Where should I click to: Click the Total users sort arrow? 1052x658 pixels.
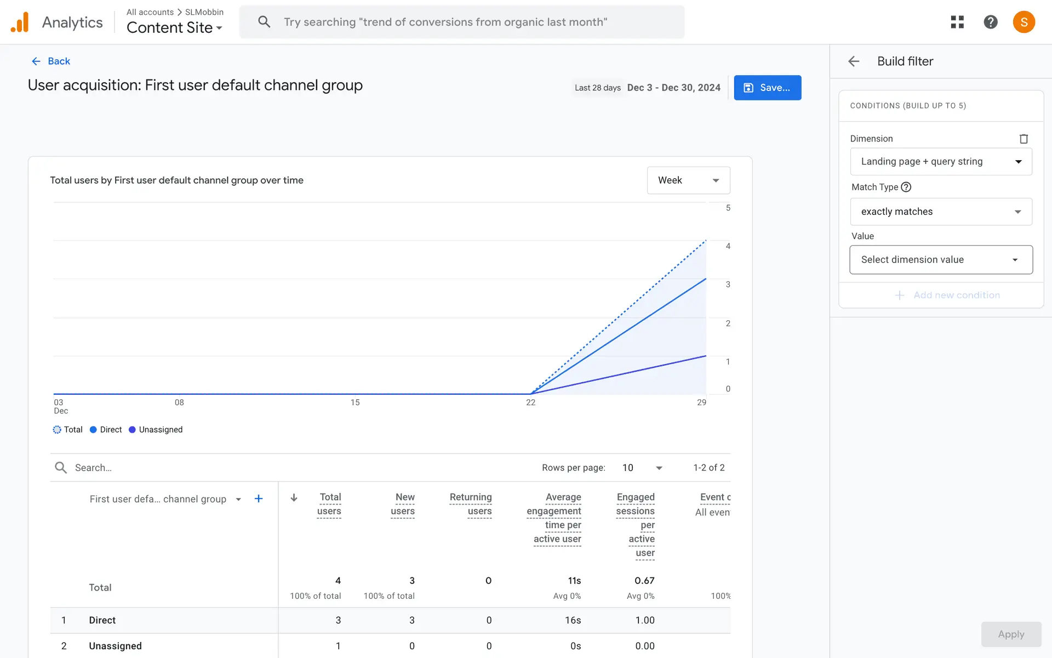[x=294, y=497]
